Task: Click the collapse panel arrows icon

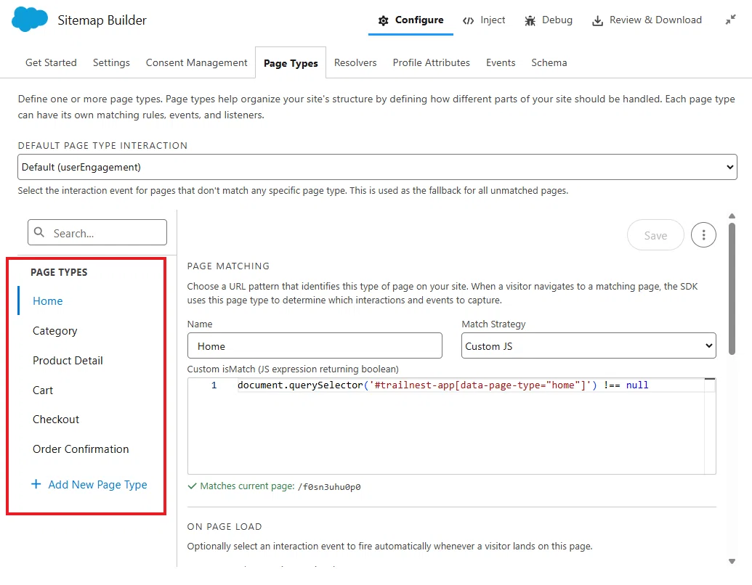Action: pos(730,20)
